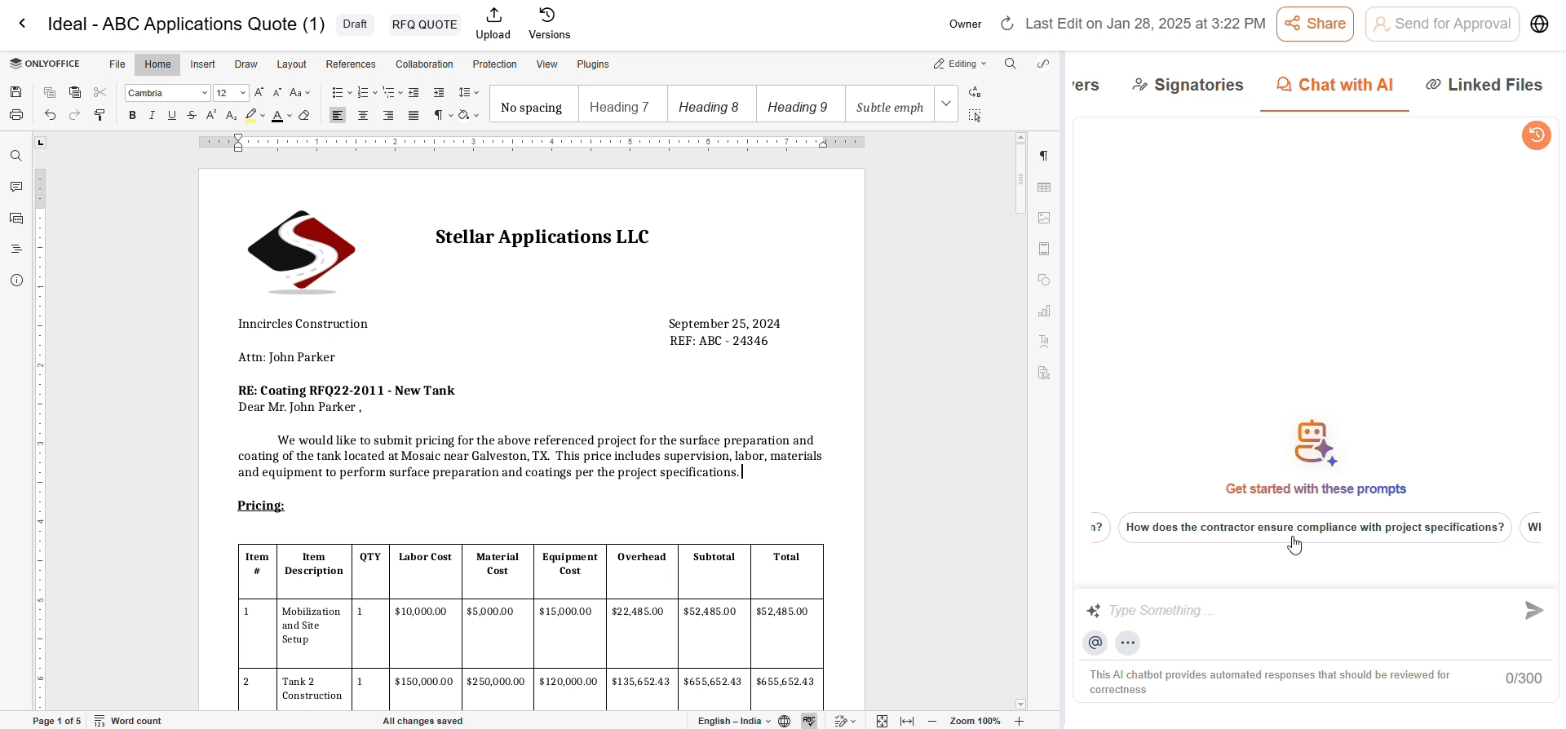Click the search magnifier in the editor header
The width and height of the screenshot is (1566, 729).
(x=1011, y=64)
